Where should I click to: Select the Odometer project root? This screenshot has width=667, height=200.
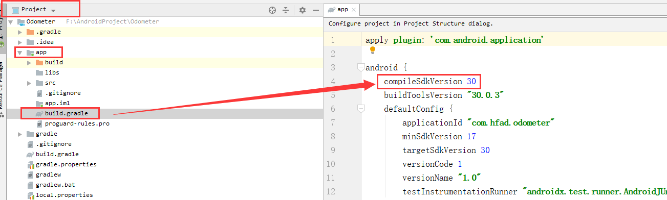[x=40, y=21]
